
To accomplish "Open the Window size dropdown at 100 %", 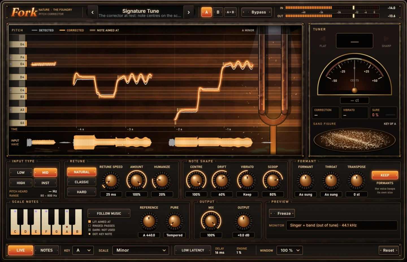I will 289,250.
